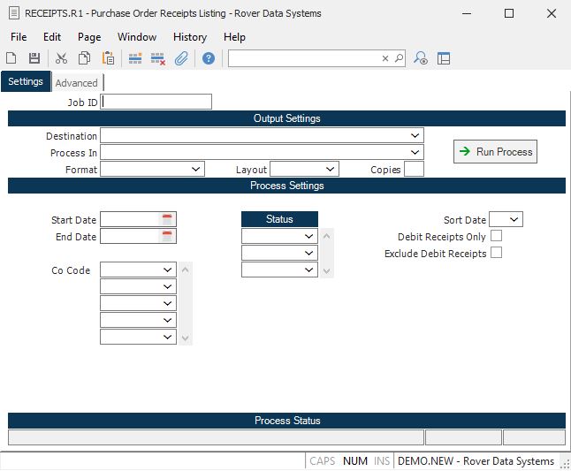Enable the Debit Receipts Only checkbox
This screenshot has width=571, height=471.
pyautogui.click(x=496, y=236)
